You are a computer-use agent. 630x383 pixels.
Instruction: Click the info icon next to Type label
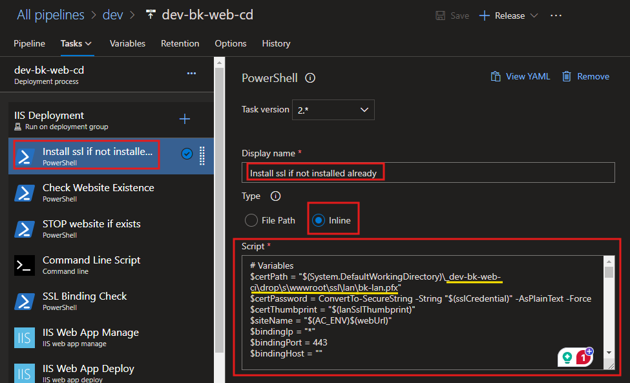click(x=276, y=196)
